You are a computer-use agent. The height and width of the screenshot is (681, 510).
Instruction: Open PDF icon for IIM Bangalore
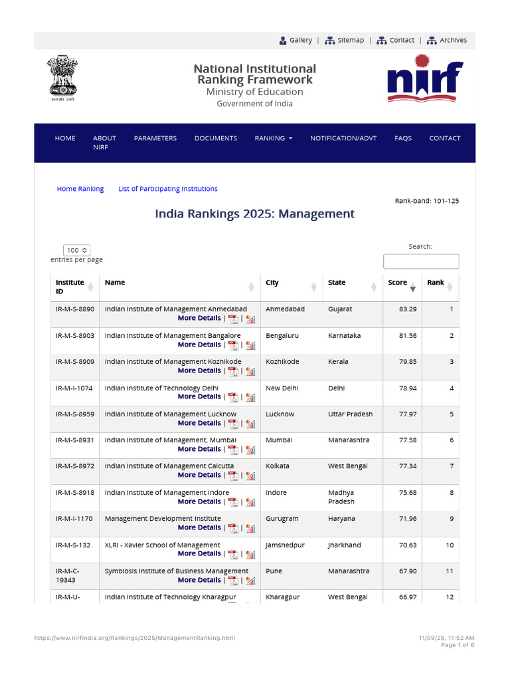[x=233, y=346]
